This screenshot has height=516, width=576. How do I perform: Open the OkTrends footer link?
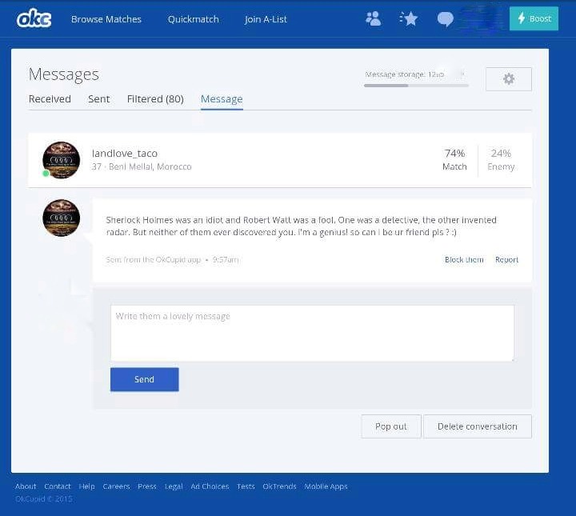279,486
